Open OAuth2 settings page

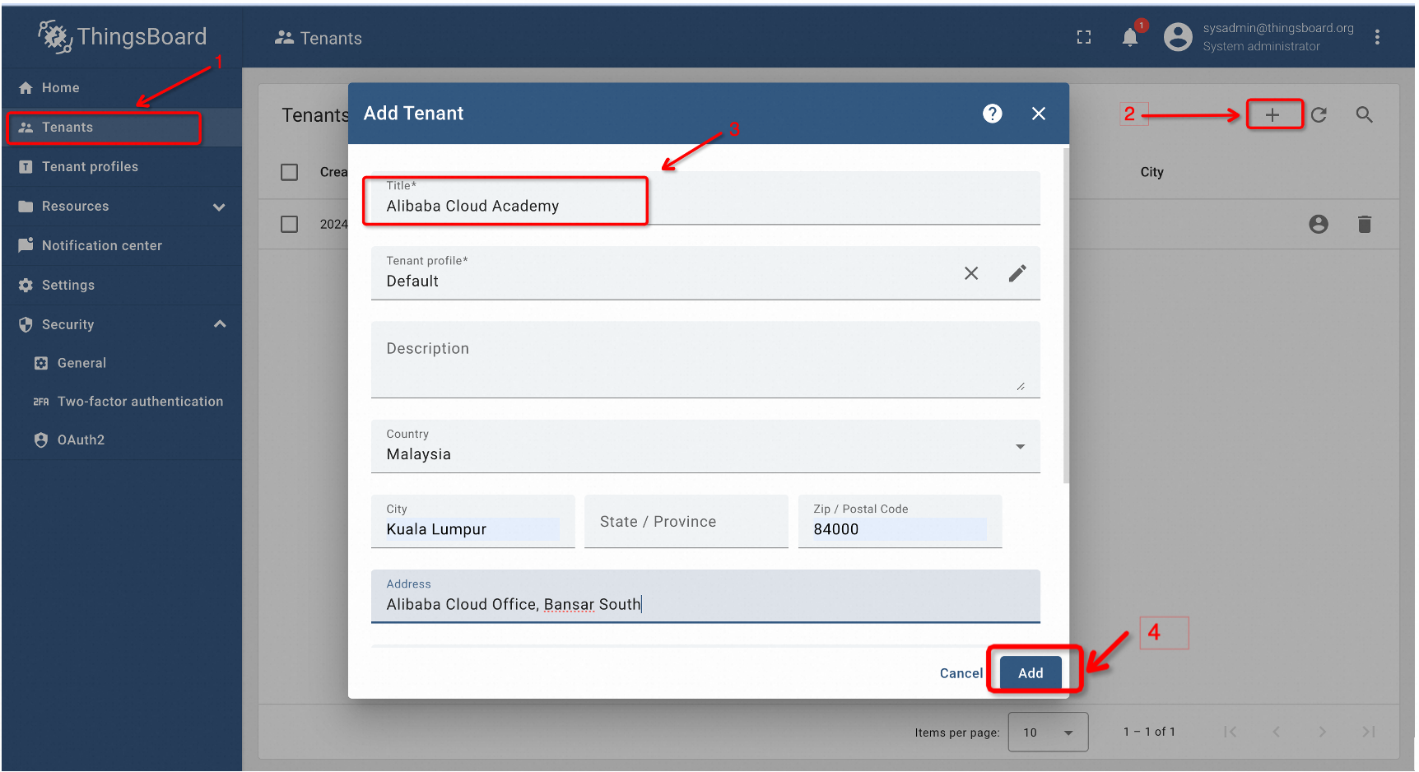point(122,440)
